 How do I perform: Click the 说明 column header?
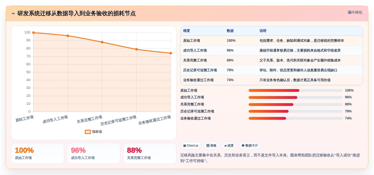tap(263, 31)
